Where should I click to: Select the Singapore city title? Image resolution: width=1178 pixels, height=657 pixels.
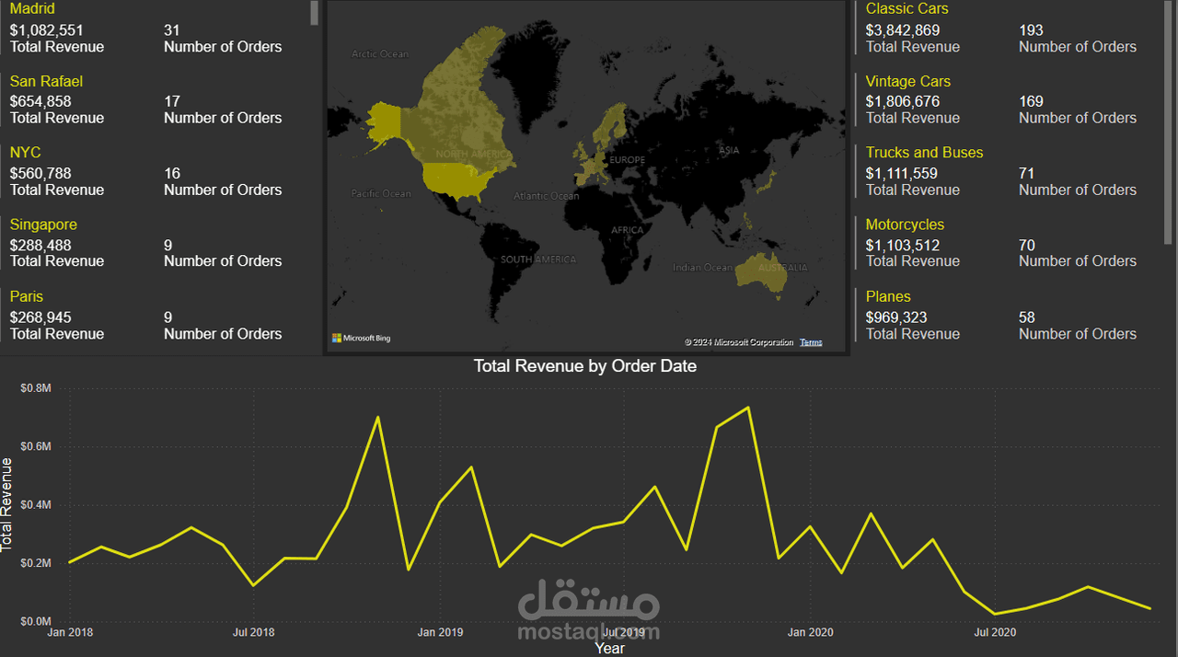tap(43, 225)
